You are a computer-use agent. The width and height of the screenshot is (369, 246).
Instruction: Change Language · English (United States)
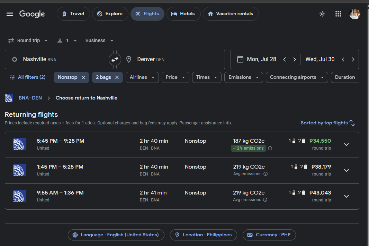(x=116, y=235)
